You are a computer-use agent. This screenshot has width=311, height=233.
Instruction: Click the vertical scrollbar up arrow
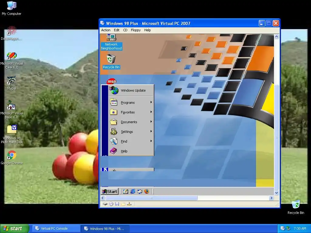click(276, 36)
